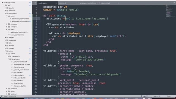Click line number 18 in the gutter

point(36,51)
